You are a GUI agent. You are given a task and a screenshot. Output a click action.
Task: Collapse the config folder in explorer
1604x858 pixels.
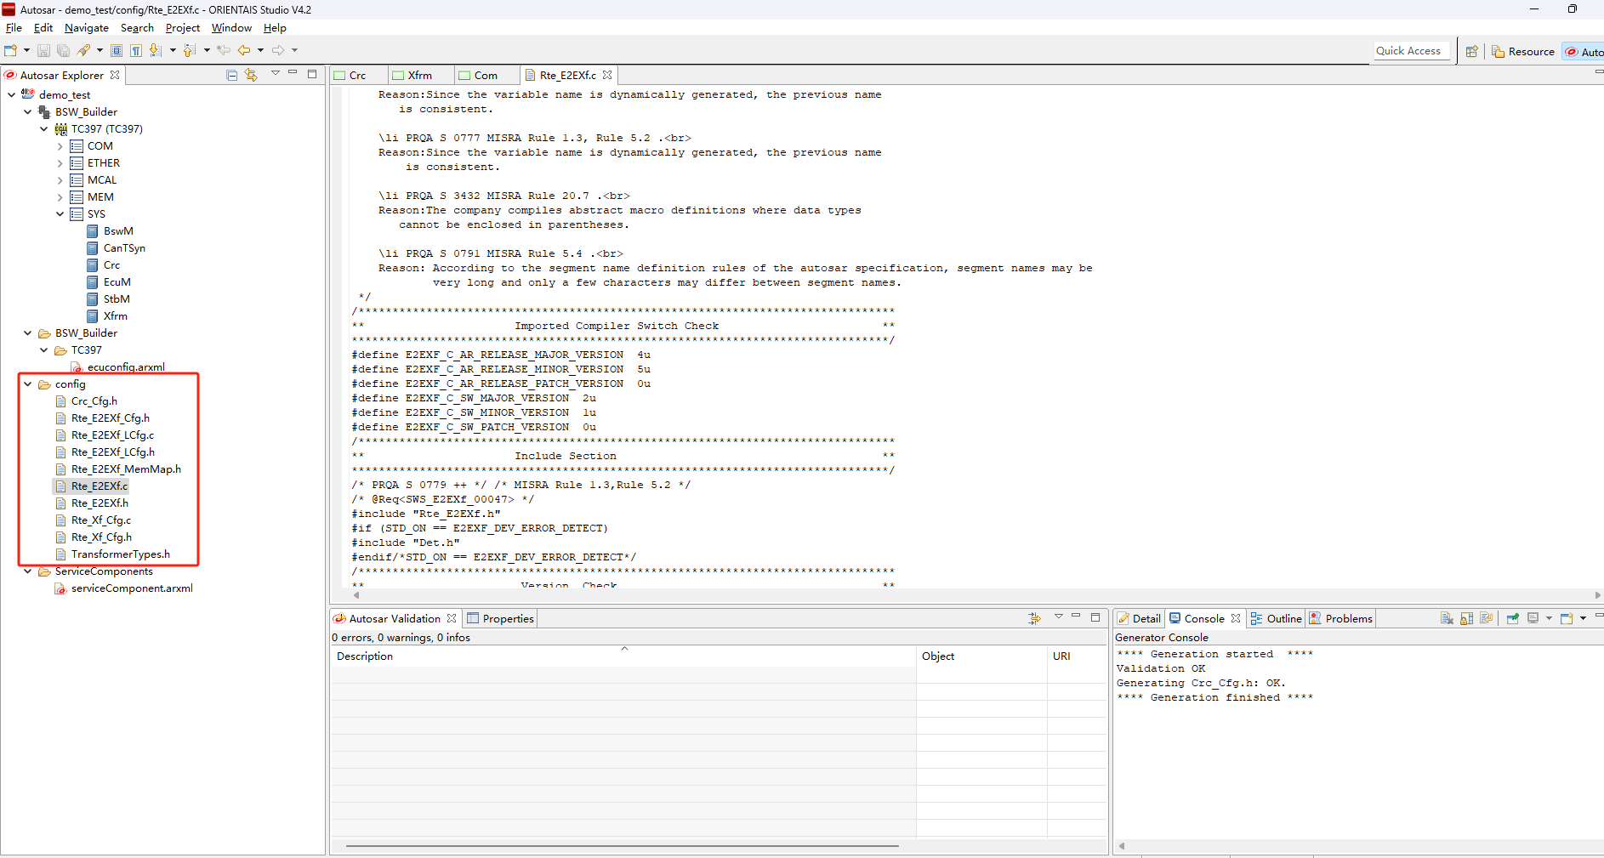pyautogui.click(x=28, y=384)
